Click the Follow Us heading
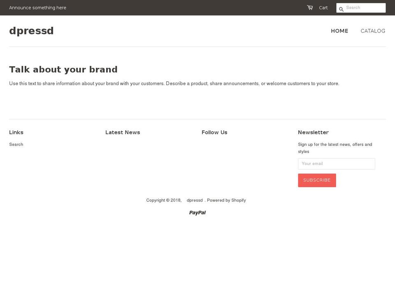This screenshot has height=296, width=395. (x=214, y=132)
